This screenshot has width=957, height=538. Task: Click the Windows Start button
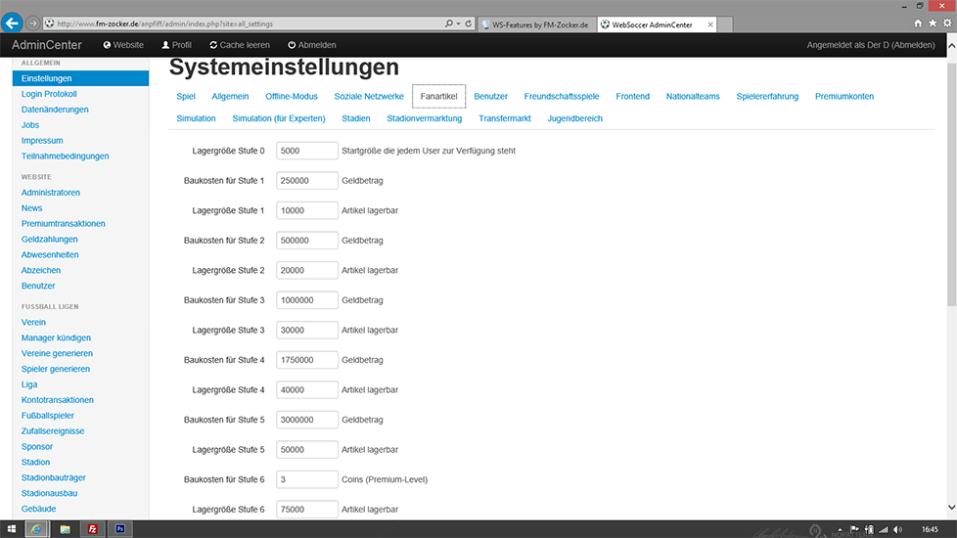pyautogui.click(x=11, y=529)
